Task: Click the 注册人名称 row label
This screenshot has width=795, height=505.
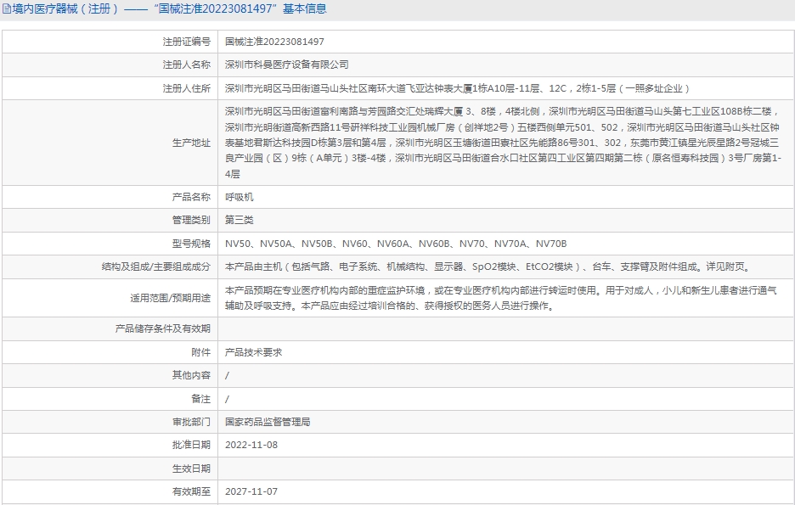Action: [186, 65]
